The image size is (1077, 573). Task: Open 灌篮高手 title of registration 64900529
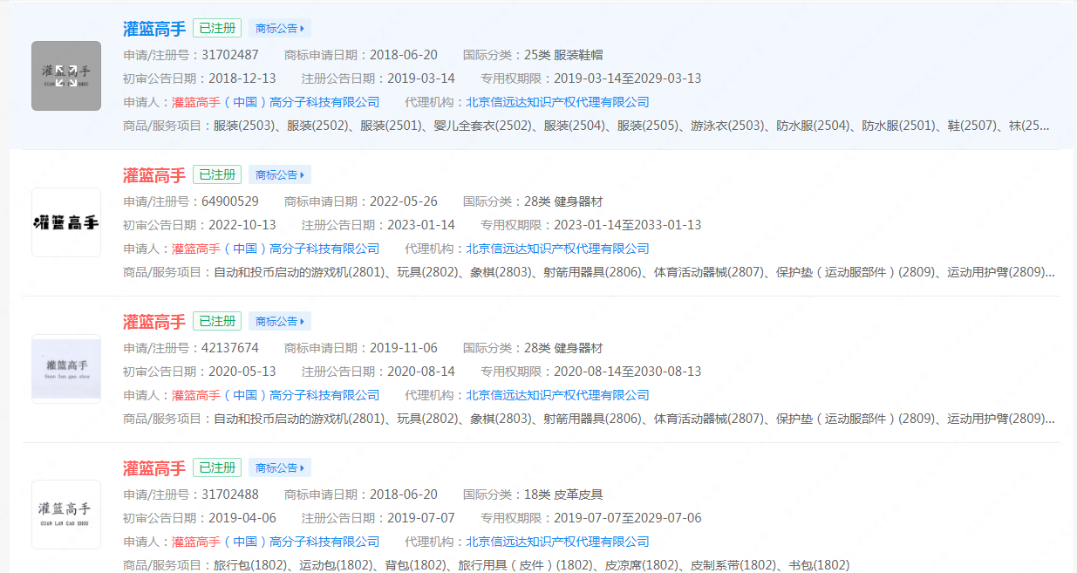pyautogui.click(x=154, y=175)
